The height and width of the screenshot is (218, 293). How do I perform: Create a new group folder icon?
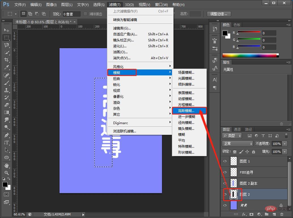pyautogui.click(x=266, y=214)
